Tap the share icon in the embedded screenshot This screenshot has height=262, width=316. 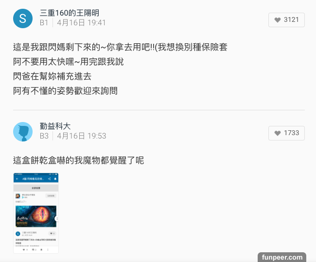(x=50, y=179)
